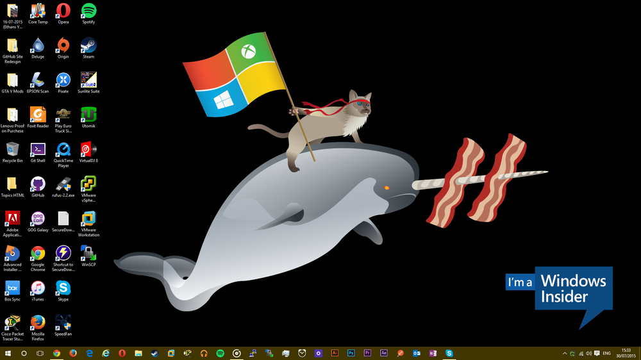Open VirtualDJ 8 desktop shortcut
This screenshot has width=641, height=360.
click(88, 152)
